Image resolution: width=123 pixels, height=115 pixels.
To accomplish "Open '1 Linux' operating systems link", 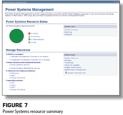I will [13, 85].
